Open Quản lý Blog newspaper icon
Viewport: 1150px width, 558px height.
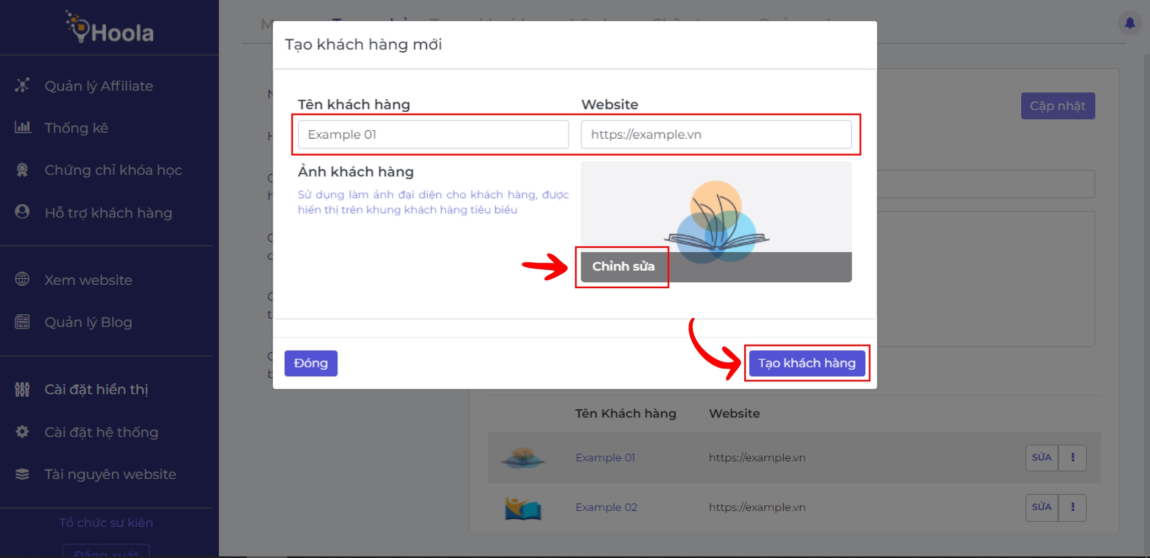coord(22,322)
